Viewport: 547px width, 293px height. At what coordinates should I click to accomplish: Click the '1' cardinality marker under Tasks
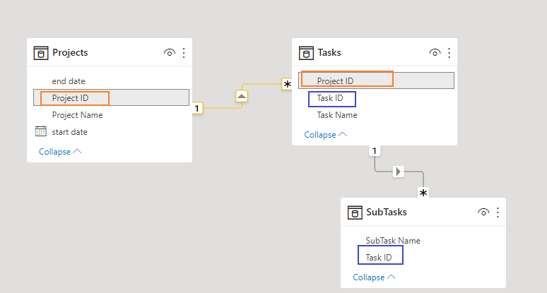(375, 151)
